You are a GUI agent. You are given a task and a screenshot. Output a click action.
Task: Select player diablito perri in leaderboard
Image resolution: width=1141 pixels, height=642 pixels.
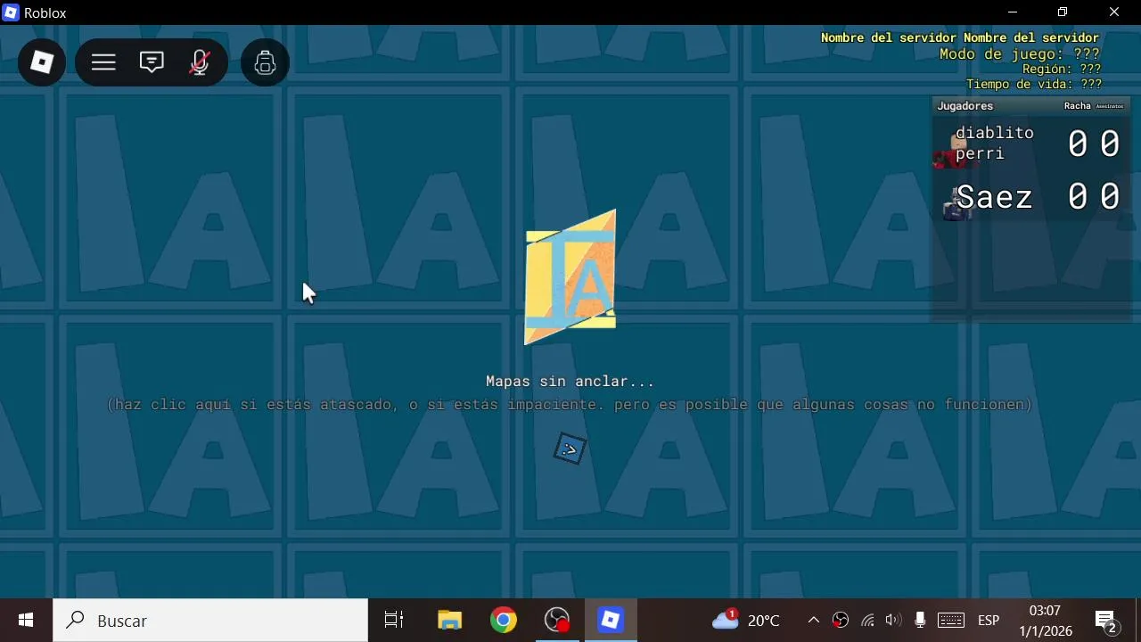pyautogui.click(x=1031, y=144)
